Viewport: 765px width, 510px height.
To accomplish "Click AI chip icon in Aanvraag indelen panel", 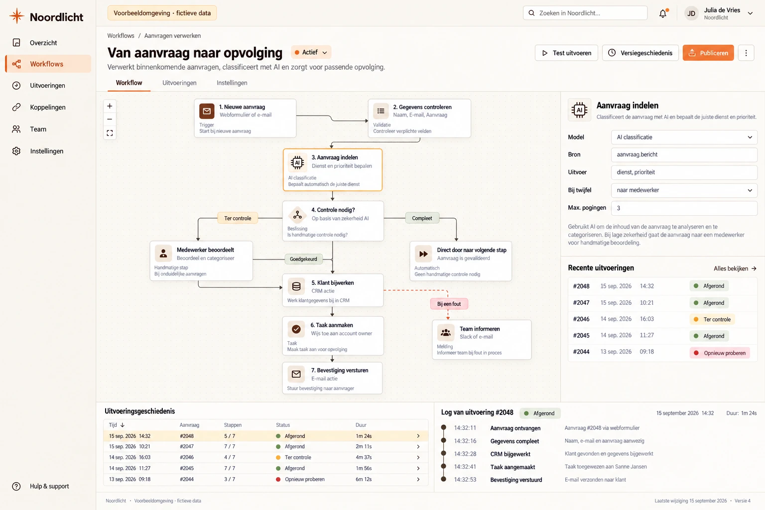I will (579, 110).
